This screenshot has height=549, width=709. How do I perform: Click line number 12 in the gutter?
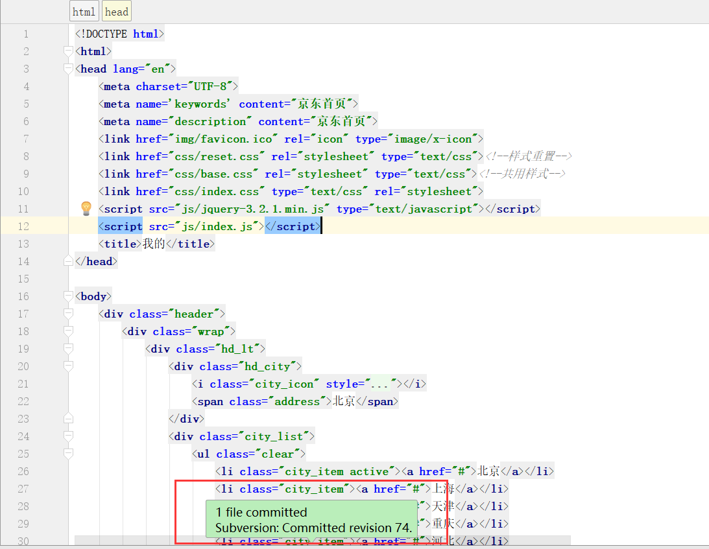click(23, 226)
